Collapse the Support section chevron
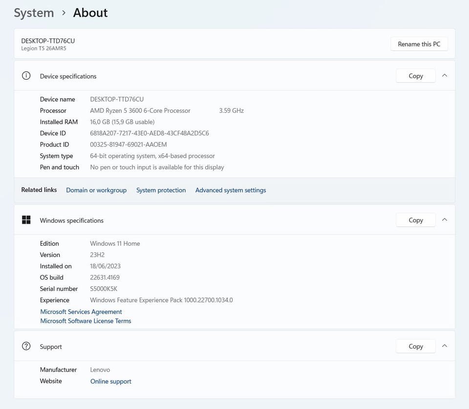 [445, 346]
